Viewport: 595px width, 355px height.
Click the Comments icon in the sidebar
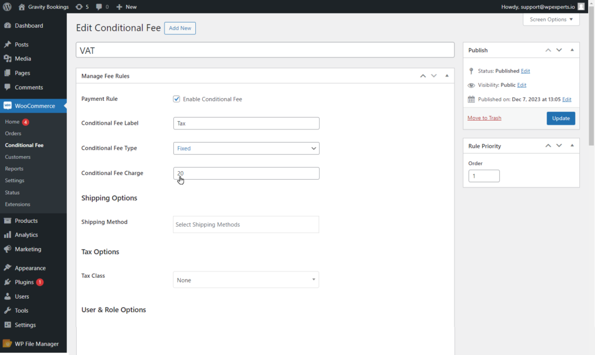click(8, 87)
